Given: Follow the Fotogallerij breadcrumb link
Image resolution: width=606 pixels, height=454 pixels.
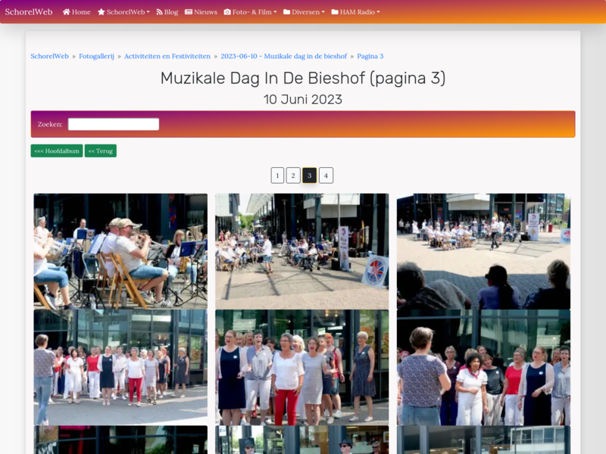Looking at the screenshot, I should pyautogui.click(x=97, y=56).
